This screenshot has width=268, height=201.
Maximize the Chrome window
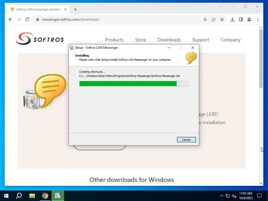point(245,7)
